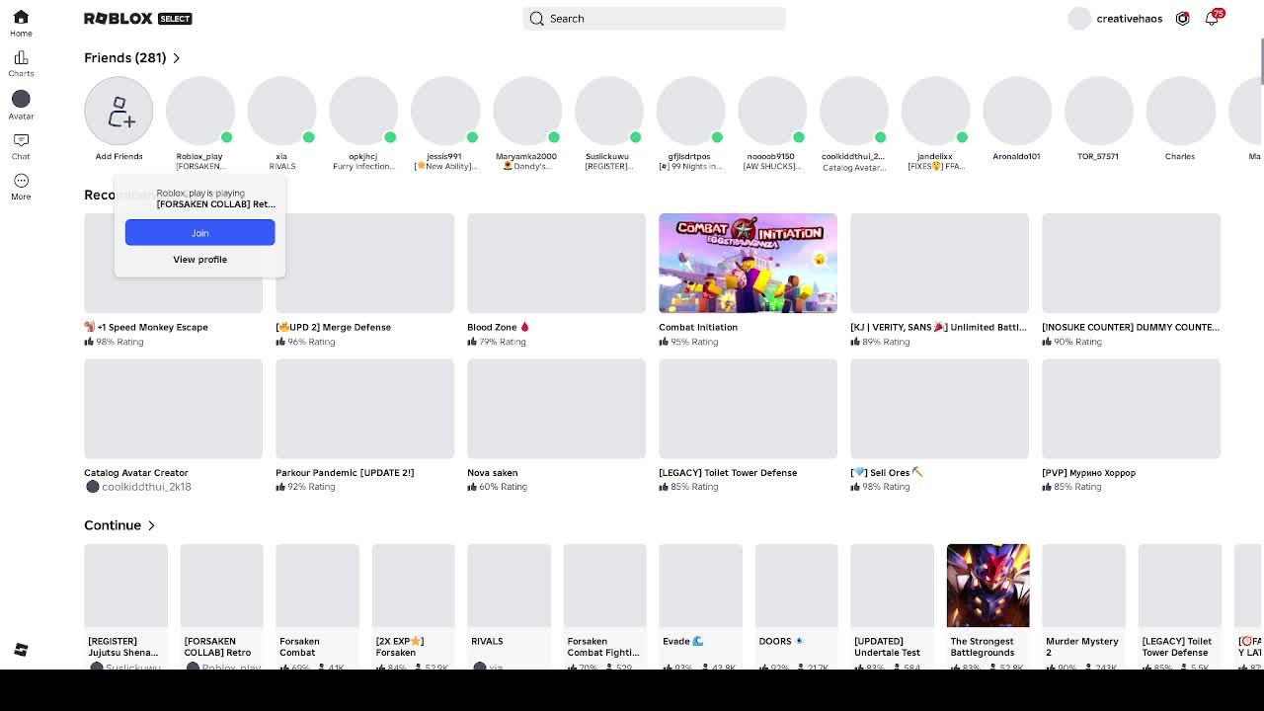
Task: Open the Merge Defense game title
Action: point(334,327)
